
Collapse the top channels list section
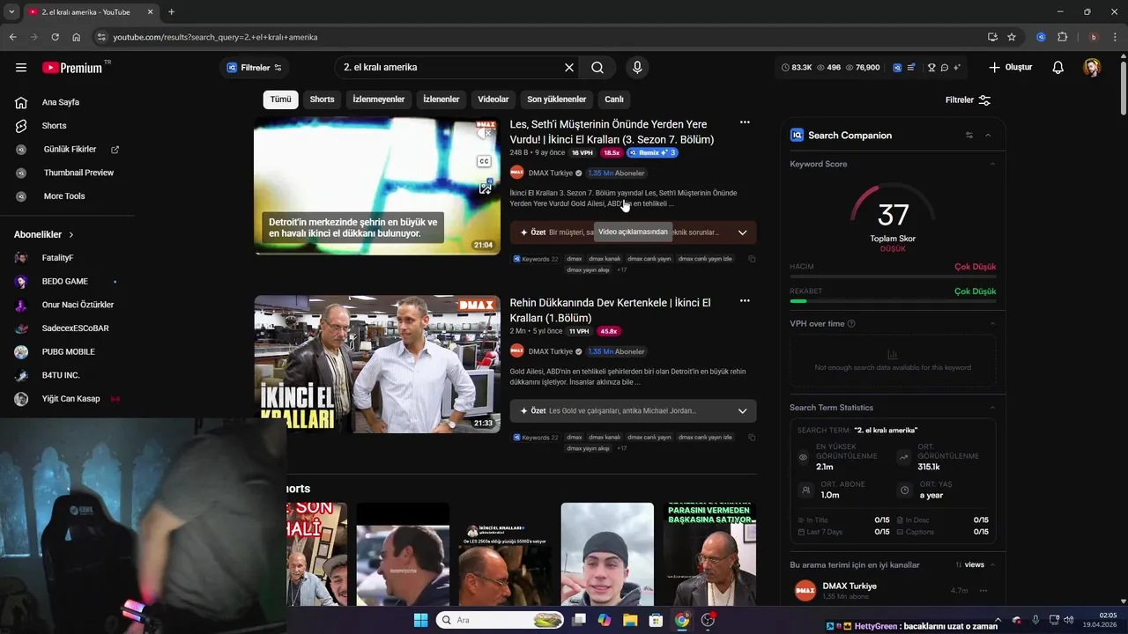(992, 565)
